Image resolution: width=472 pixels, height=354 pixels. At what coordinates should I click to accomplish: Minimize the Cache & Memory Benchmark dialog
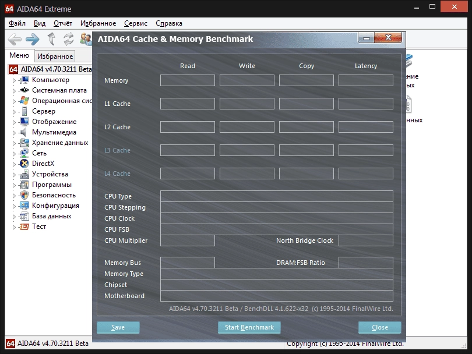pos(366,38)
